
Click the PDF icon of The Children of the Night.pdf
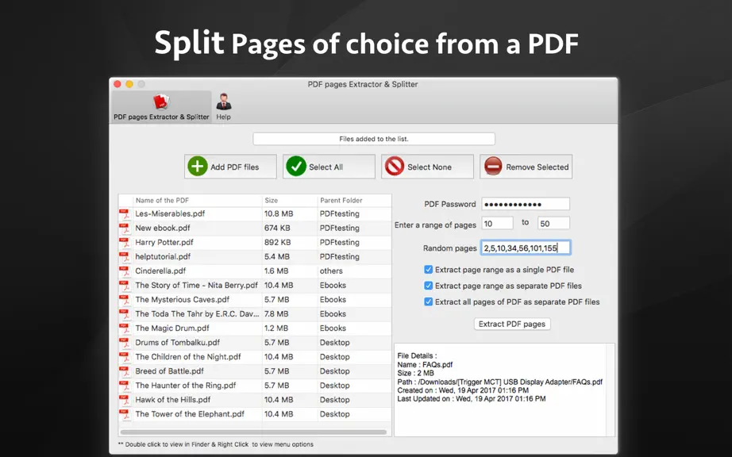(x=125, y=357)
